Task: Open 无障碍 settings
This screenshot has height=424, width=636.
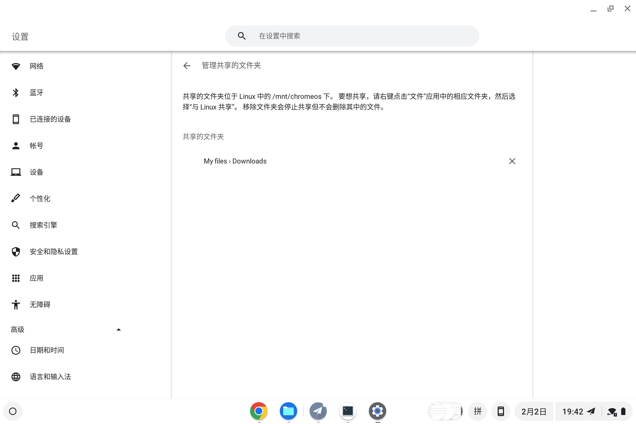Action: (40, 304)
